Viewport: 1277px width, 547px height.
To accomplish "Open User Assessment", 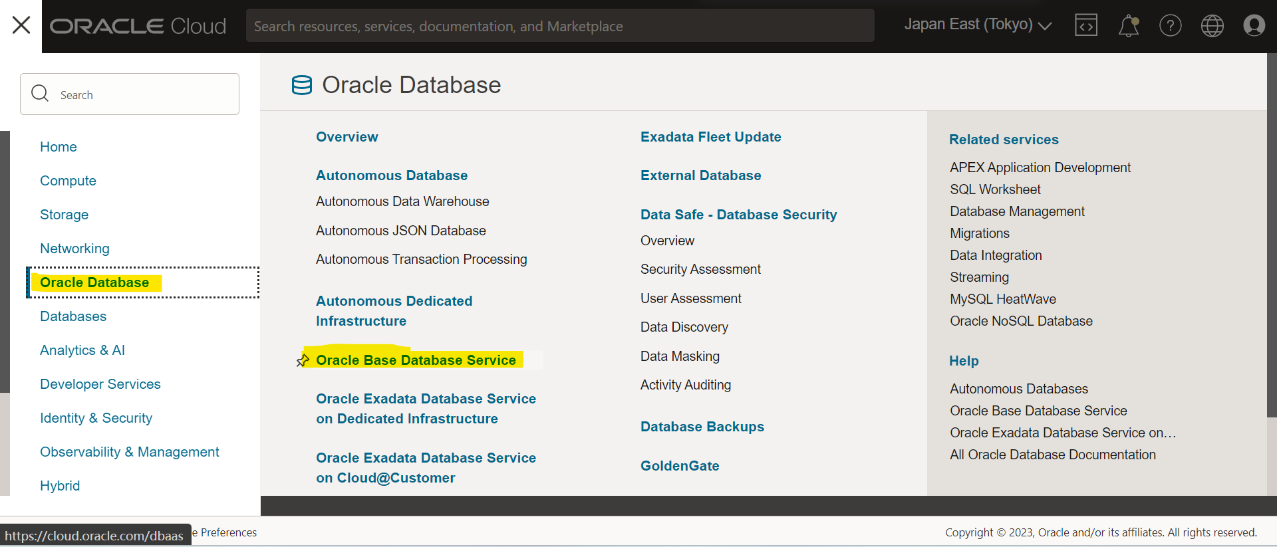I will [x=691, y=298].
